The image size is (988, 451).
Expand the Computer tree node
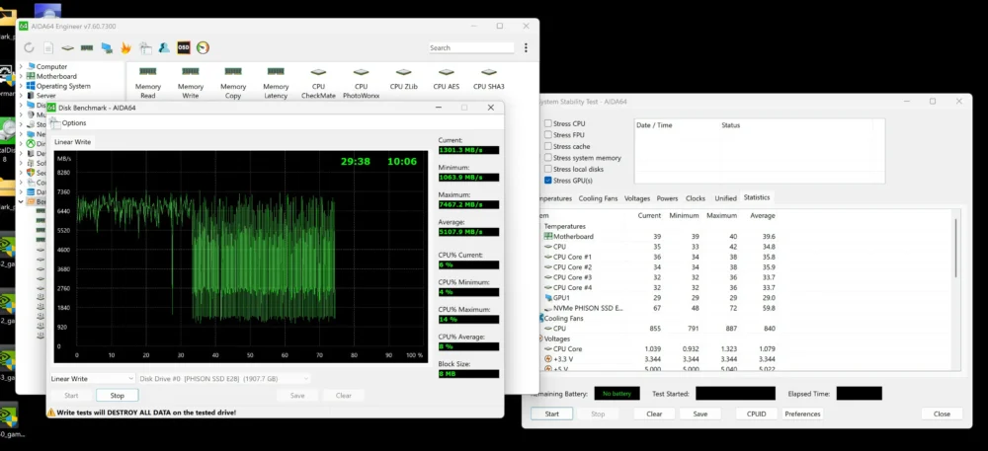21,67
